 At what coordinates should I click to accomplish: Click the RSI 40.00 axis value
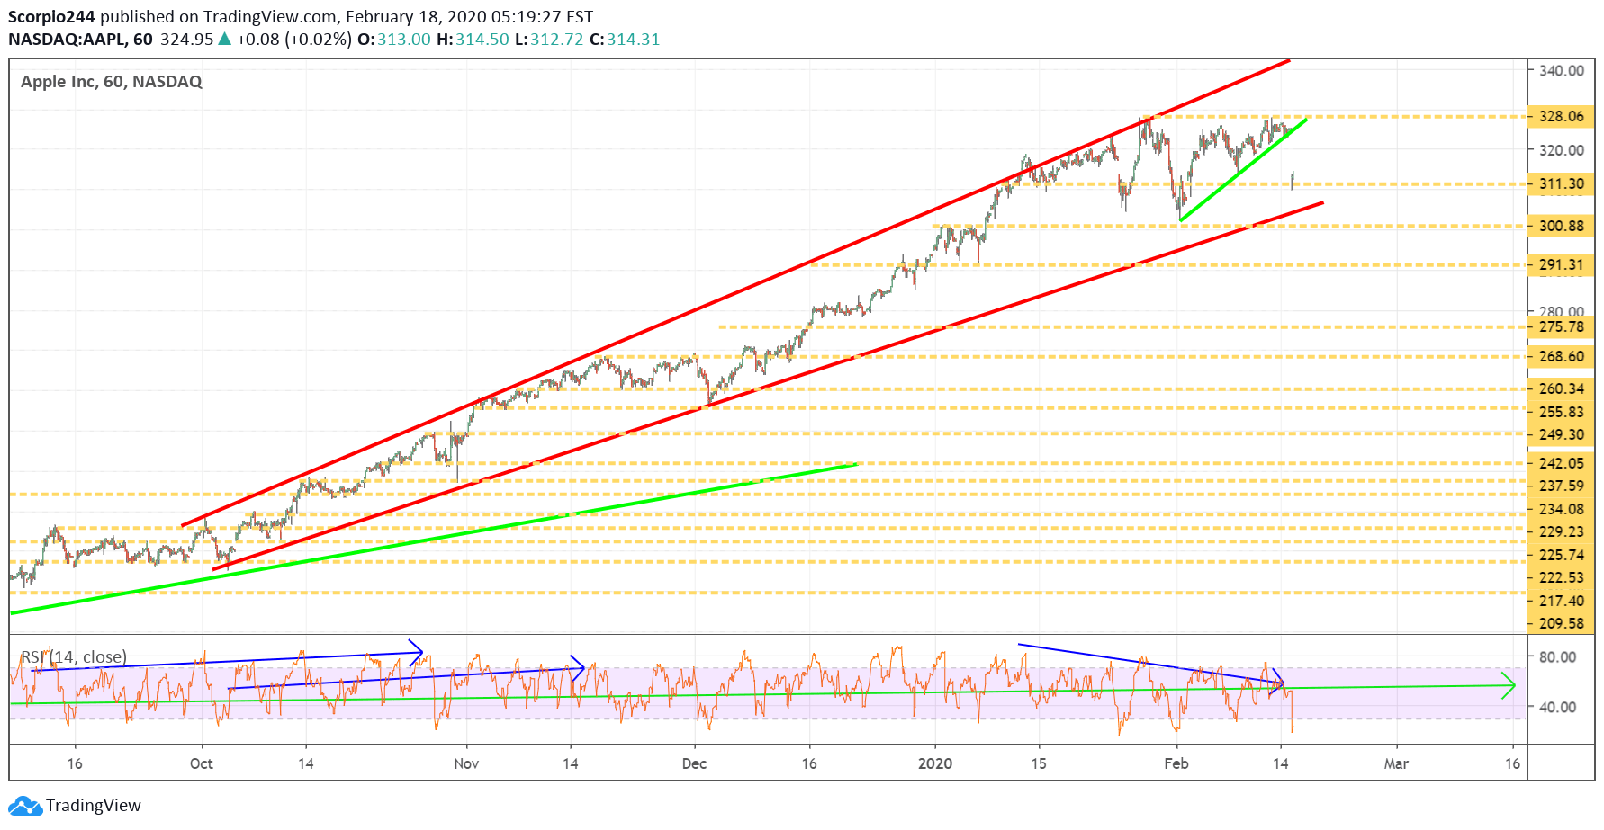(1557, 707)
